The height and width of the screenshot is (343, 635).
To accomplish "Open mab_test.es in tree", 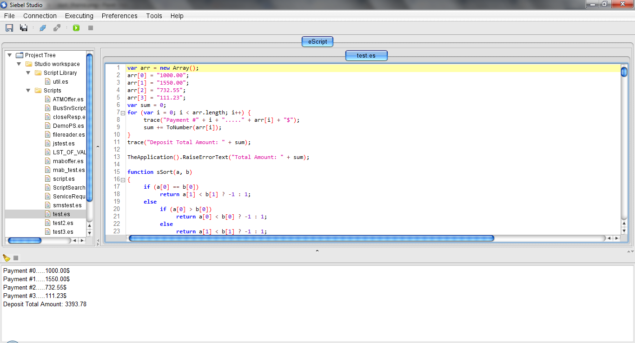I will (69, 170).
